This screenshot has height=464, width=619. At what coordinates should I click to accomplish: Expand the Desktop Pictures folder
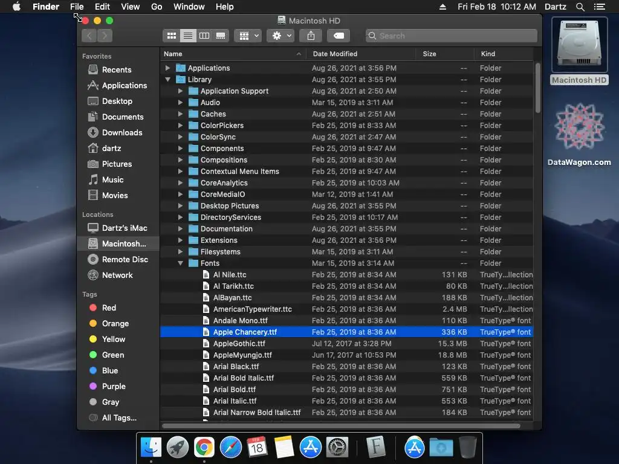coord(180,206)
